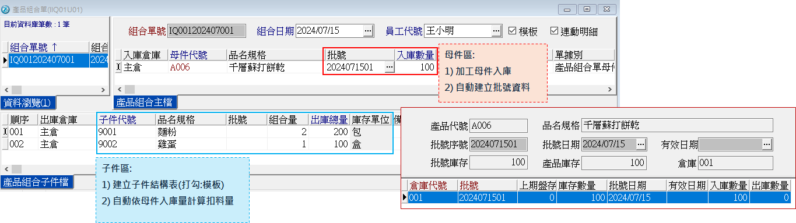Open batch lookup next to 2024071501

click(390, 67)
